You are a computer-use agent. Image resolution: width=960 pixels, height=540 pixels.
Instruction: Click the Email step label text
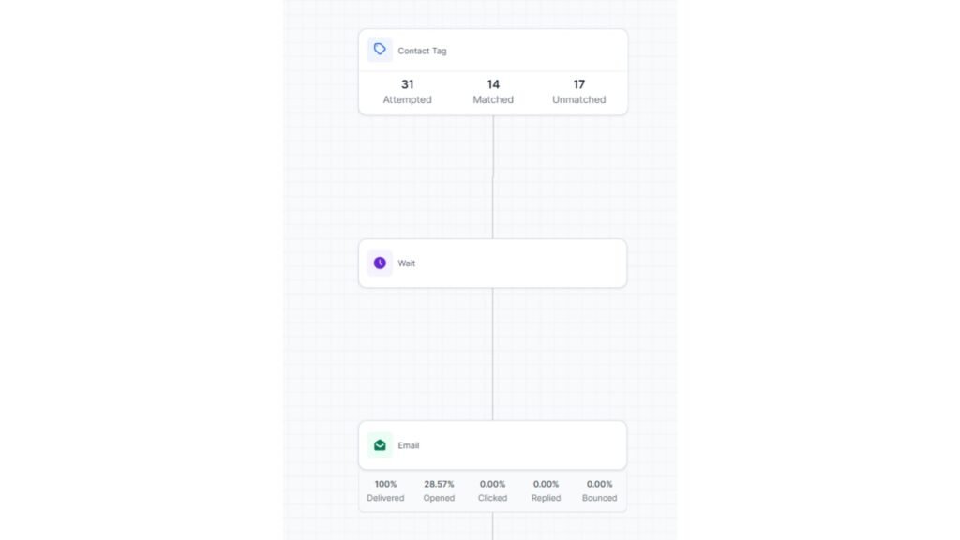[408, 444]
